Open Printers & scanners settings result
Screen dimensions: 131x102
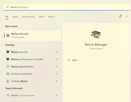click(x=32, y=74)
